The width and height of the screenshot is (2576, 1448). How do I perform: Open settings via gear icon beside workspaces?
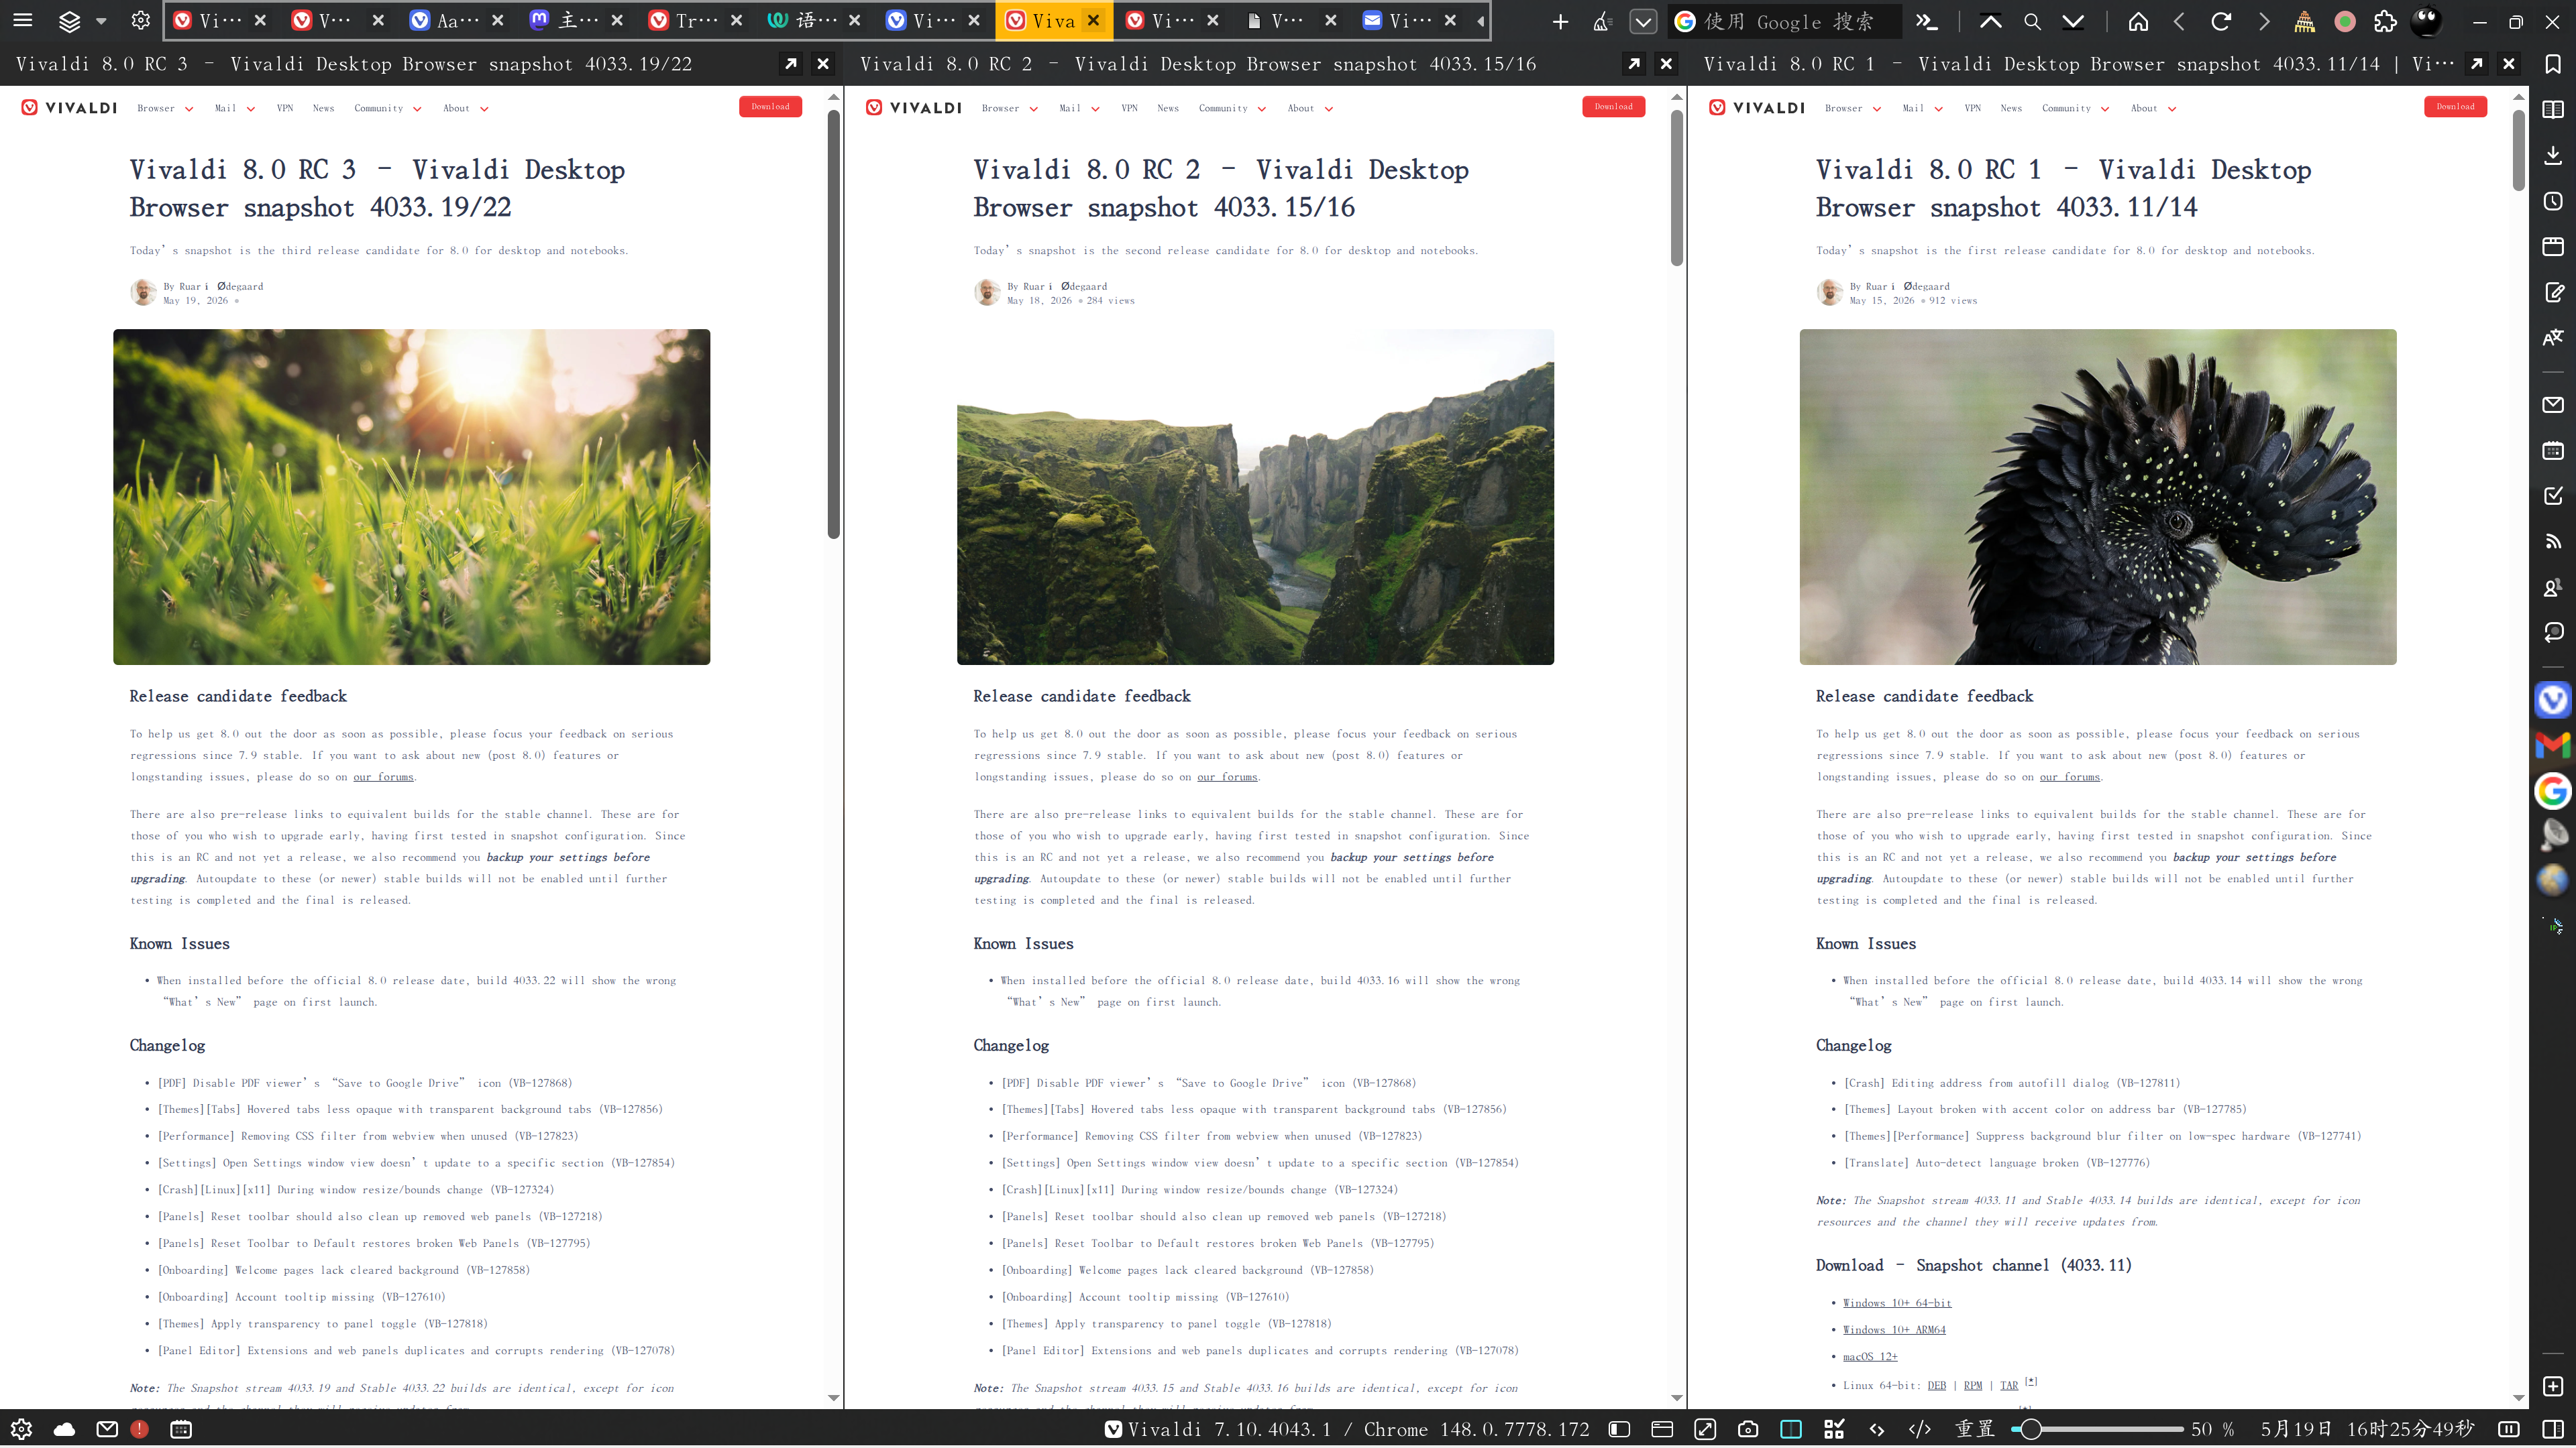pyautogui.click(x=141, y=21)
